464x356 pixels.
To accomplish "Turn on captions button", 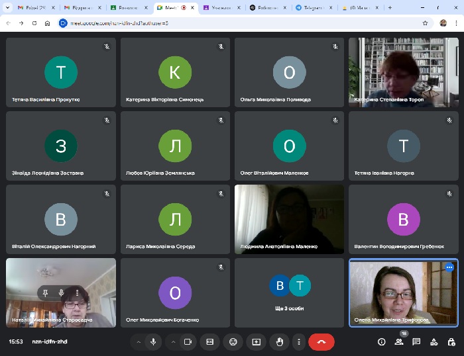I will tap(210, 341).
